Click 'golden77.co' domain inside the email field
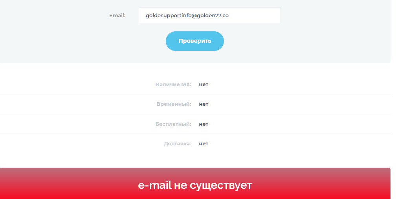Screen dimensions: 407x199 pos(213,16)
